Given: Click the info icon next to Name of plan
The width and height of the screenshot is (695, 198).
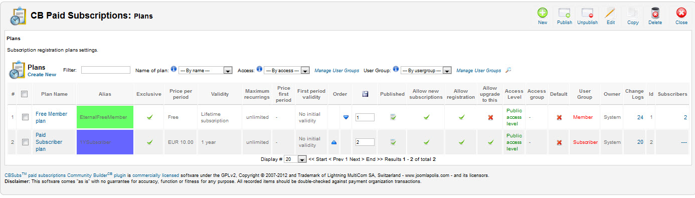Looking at the screenshot, I should (x=173, y=69).
